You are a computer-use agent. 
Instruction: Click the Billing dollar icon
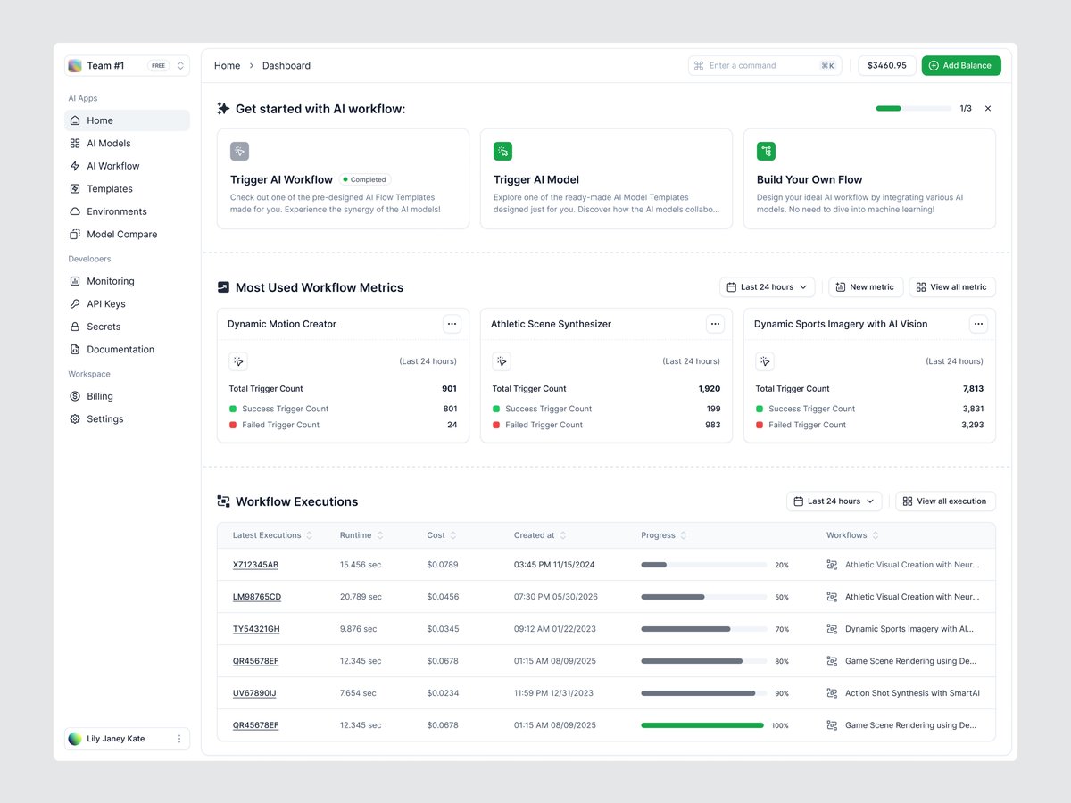coord(75,396)
